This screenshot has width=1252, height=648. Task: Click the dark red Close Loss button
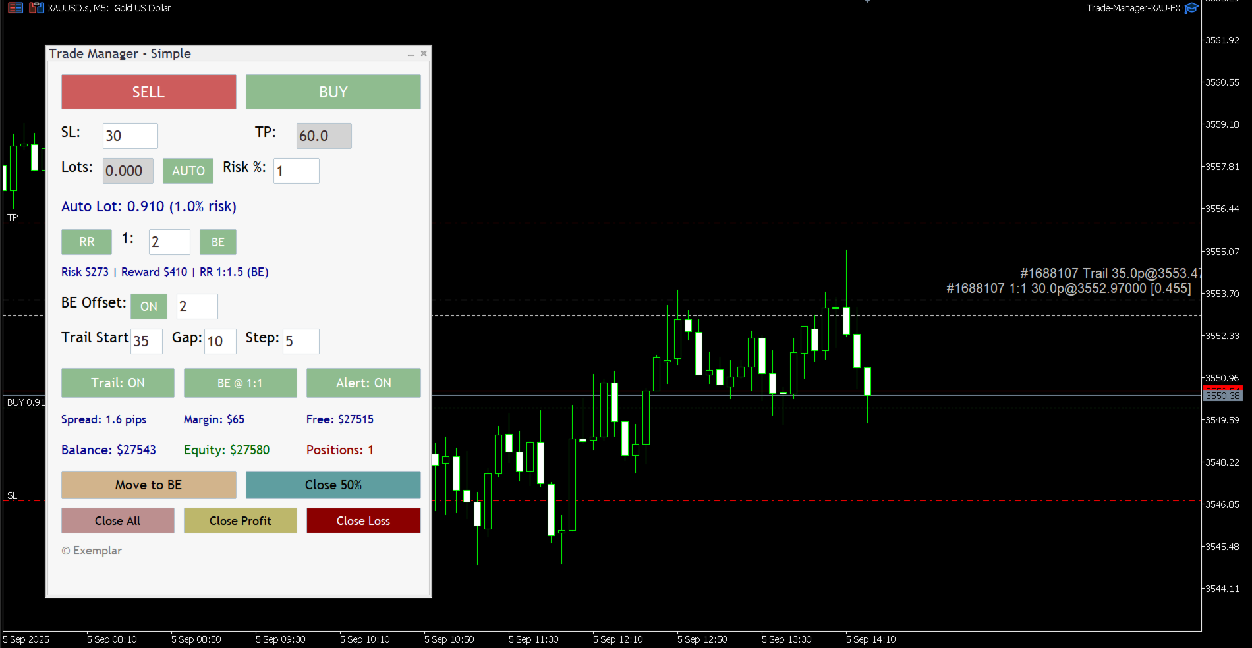click(x=364, y=520)
